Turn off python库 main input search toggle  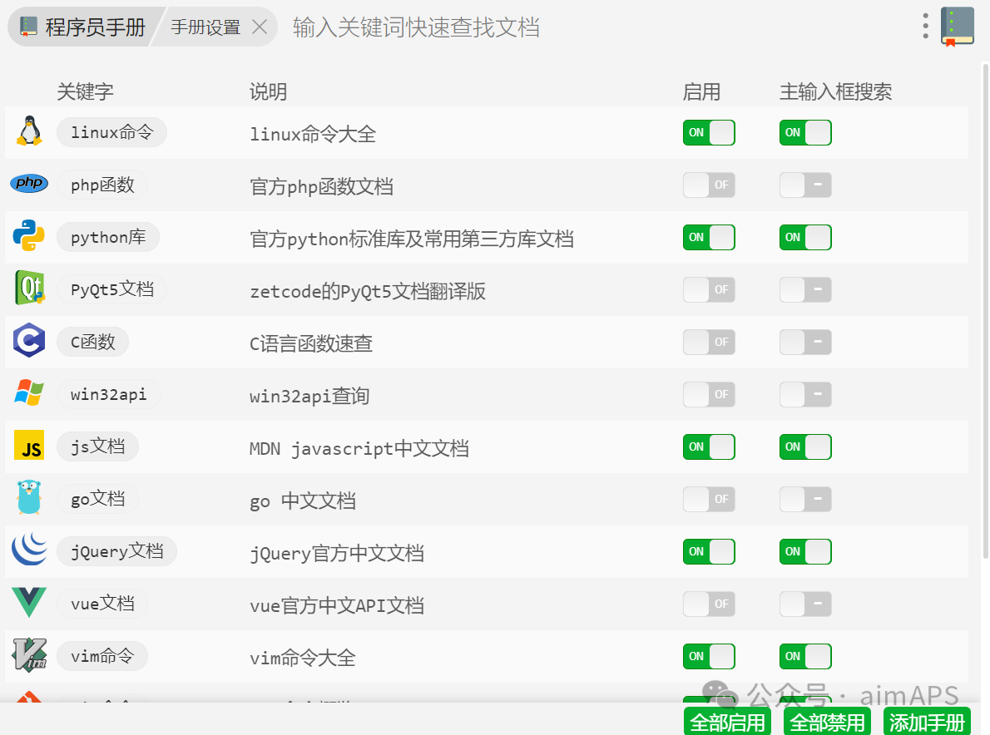coord(805,238)
